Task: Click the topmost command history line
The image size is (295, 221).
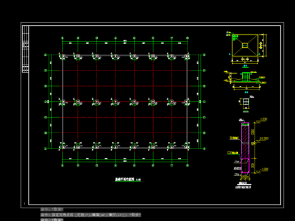Action: click(52, 209)
